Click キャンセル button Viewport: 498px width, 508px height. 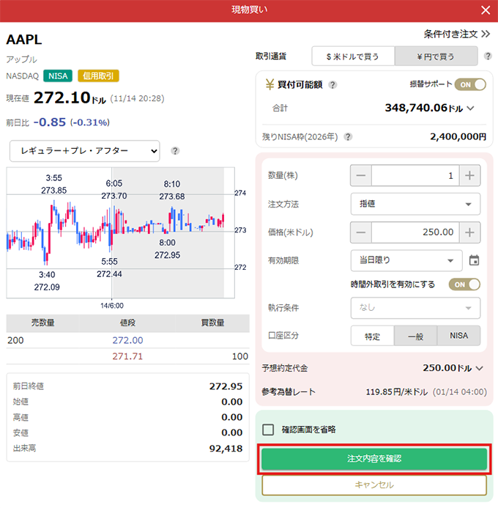[x=374, y=485]
